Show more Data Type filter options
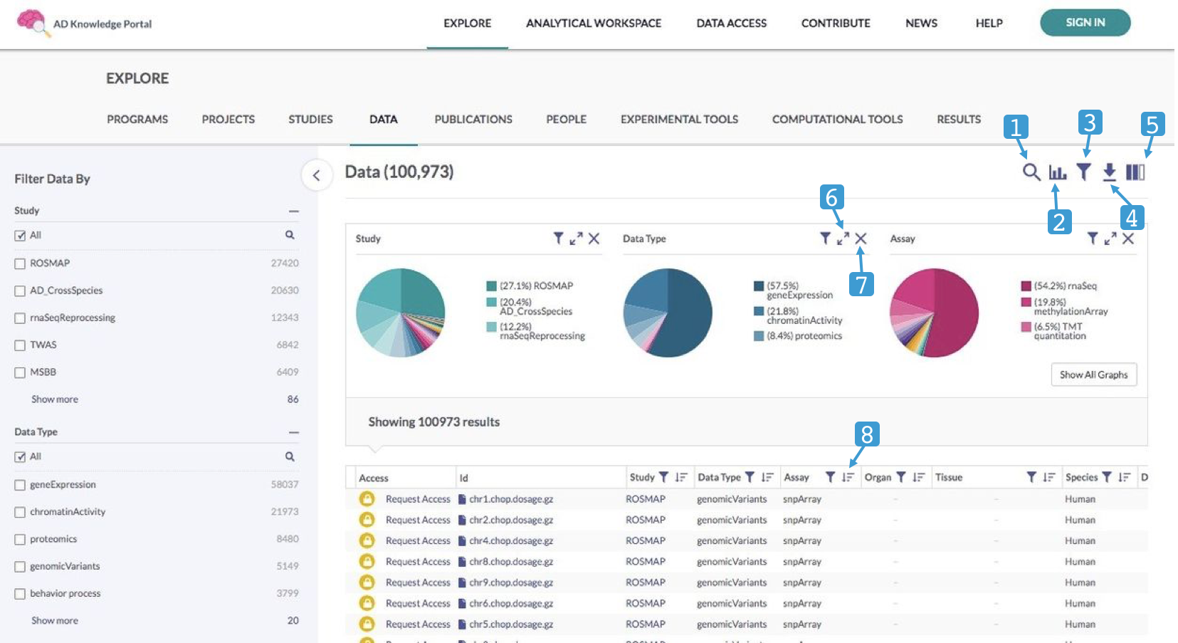 [55, 620]
